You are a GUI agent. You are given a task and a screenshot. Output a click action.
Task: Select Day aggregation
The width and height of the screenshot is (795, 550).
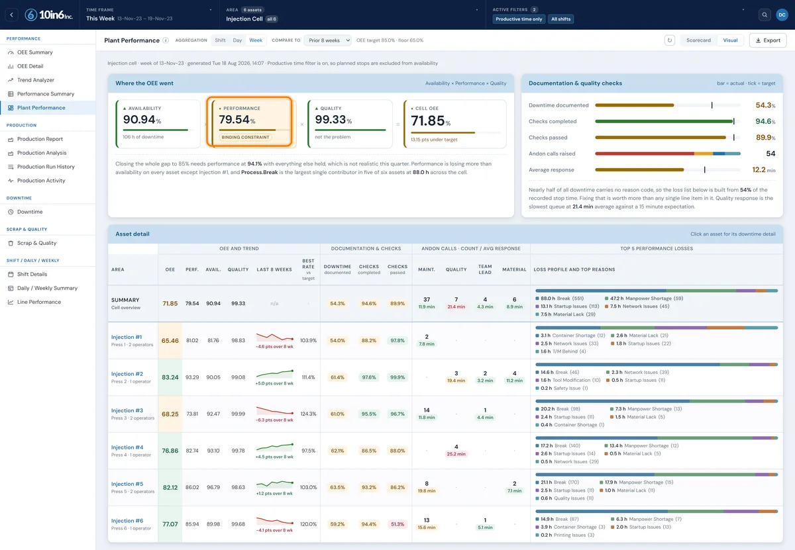click(237, 40)
